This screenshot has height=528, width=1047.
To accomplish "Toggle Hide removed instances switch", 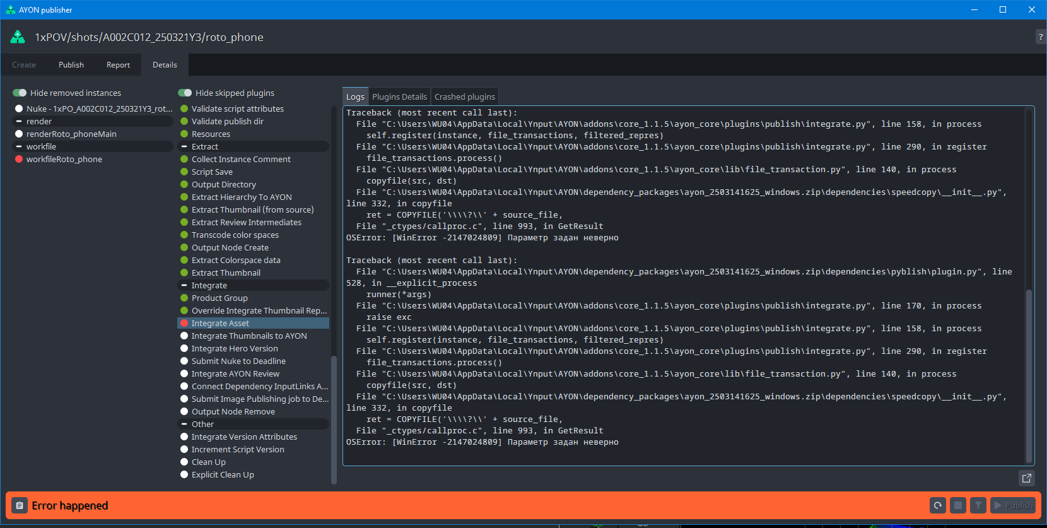I will (20, 93).
